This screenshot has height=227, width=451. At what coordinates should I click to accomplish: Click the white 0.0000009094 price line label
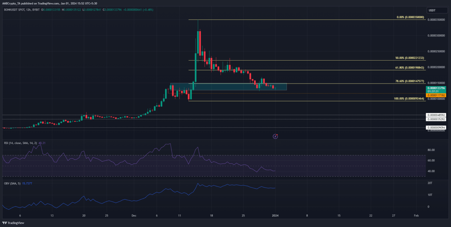[436, 127]
